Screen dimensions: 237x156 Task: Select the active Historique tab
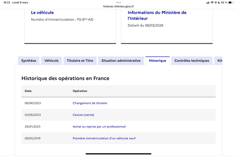[x=157, y=61]
